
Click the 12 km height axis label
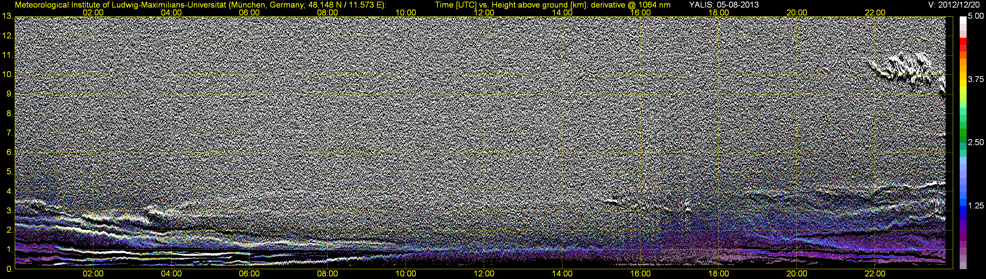7,36
